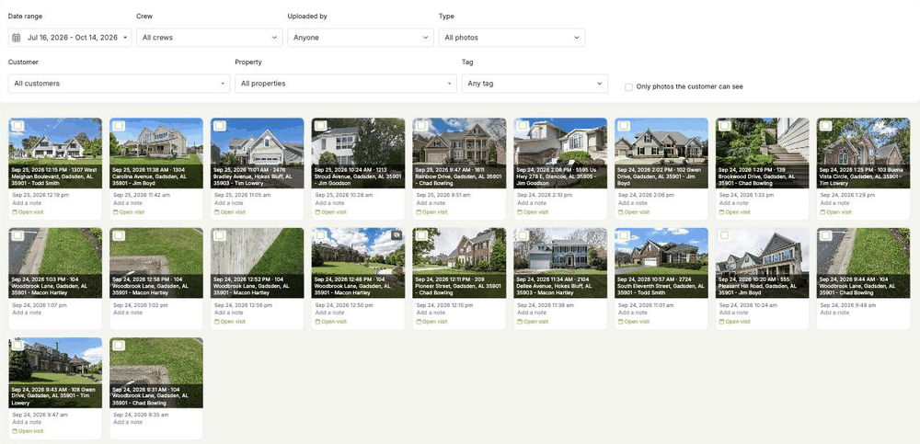
Task: Click calendar icon beside Open visit for 9:51 am photo
Action: coord(419,212)
